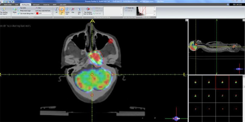Click the red GTV color swatch
The height and width of the screenshot is (122, 245).
(x=37, y=13)
